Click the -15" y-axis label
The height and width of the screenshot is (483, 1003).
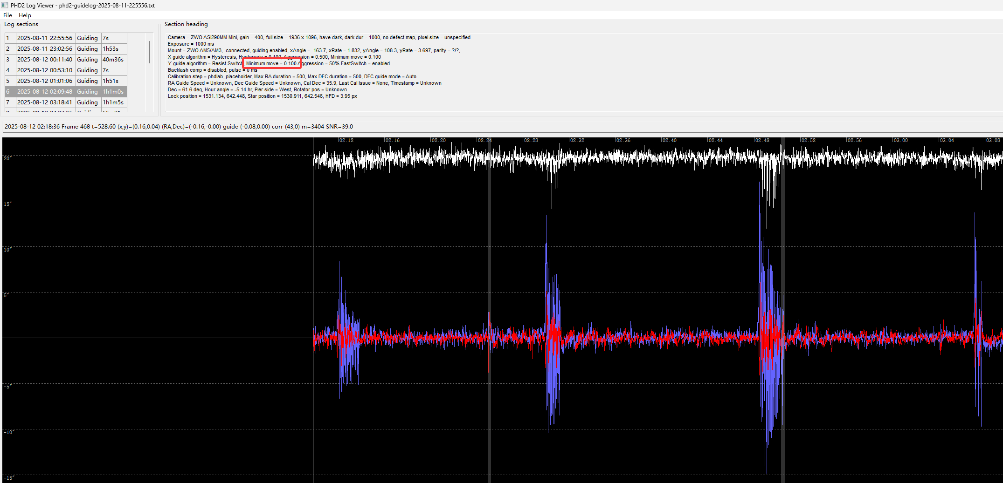point(9,478)
